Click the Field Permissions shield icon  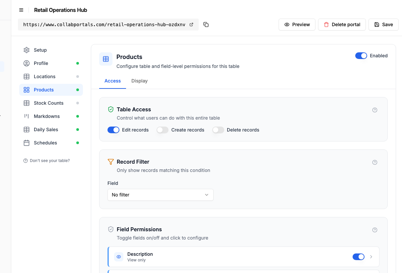pos(111,229)
